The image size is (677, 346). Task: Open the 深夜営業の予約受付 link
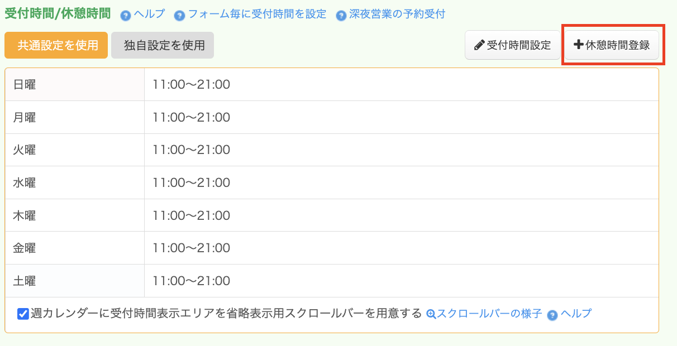tap(397, 14)
